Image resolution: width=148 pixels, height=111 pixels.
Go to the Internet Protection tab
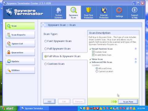[x=104, y=13]
